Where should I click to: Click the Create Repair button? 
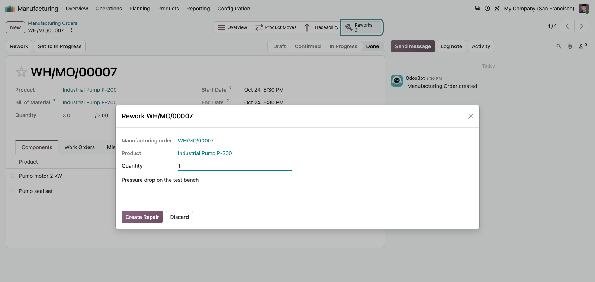(x=142, y=217)
